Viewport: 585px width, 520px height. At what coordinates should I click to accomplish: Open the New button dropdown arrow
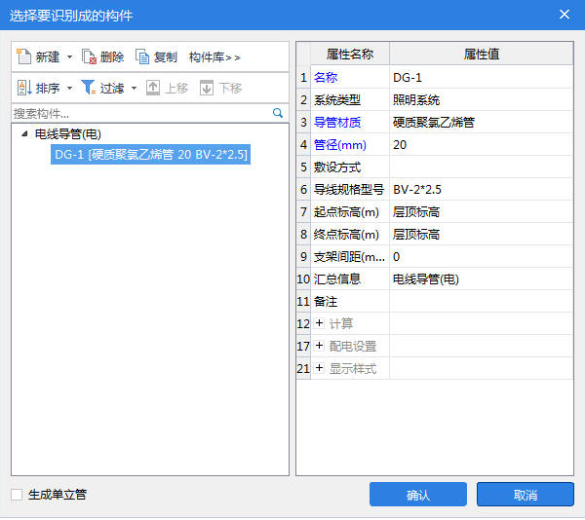69,57
